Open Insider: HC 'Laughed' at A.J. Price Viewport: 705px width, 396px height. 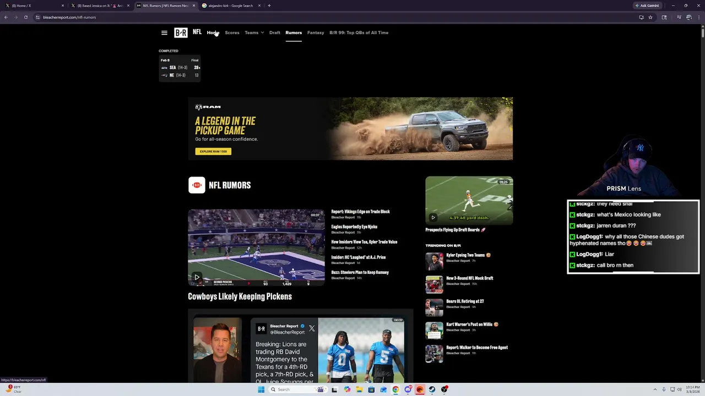(x=358, y=257)
